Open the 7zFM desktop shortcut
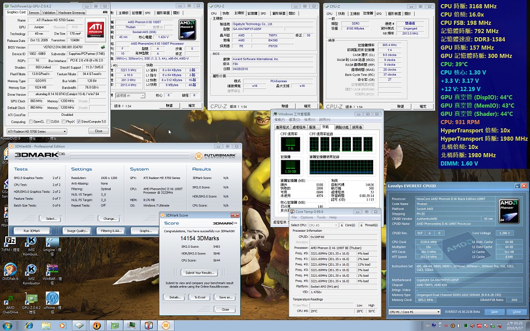The image size is (530, 331). click(10, 244)
